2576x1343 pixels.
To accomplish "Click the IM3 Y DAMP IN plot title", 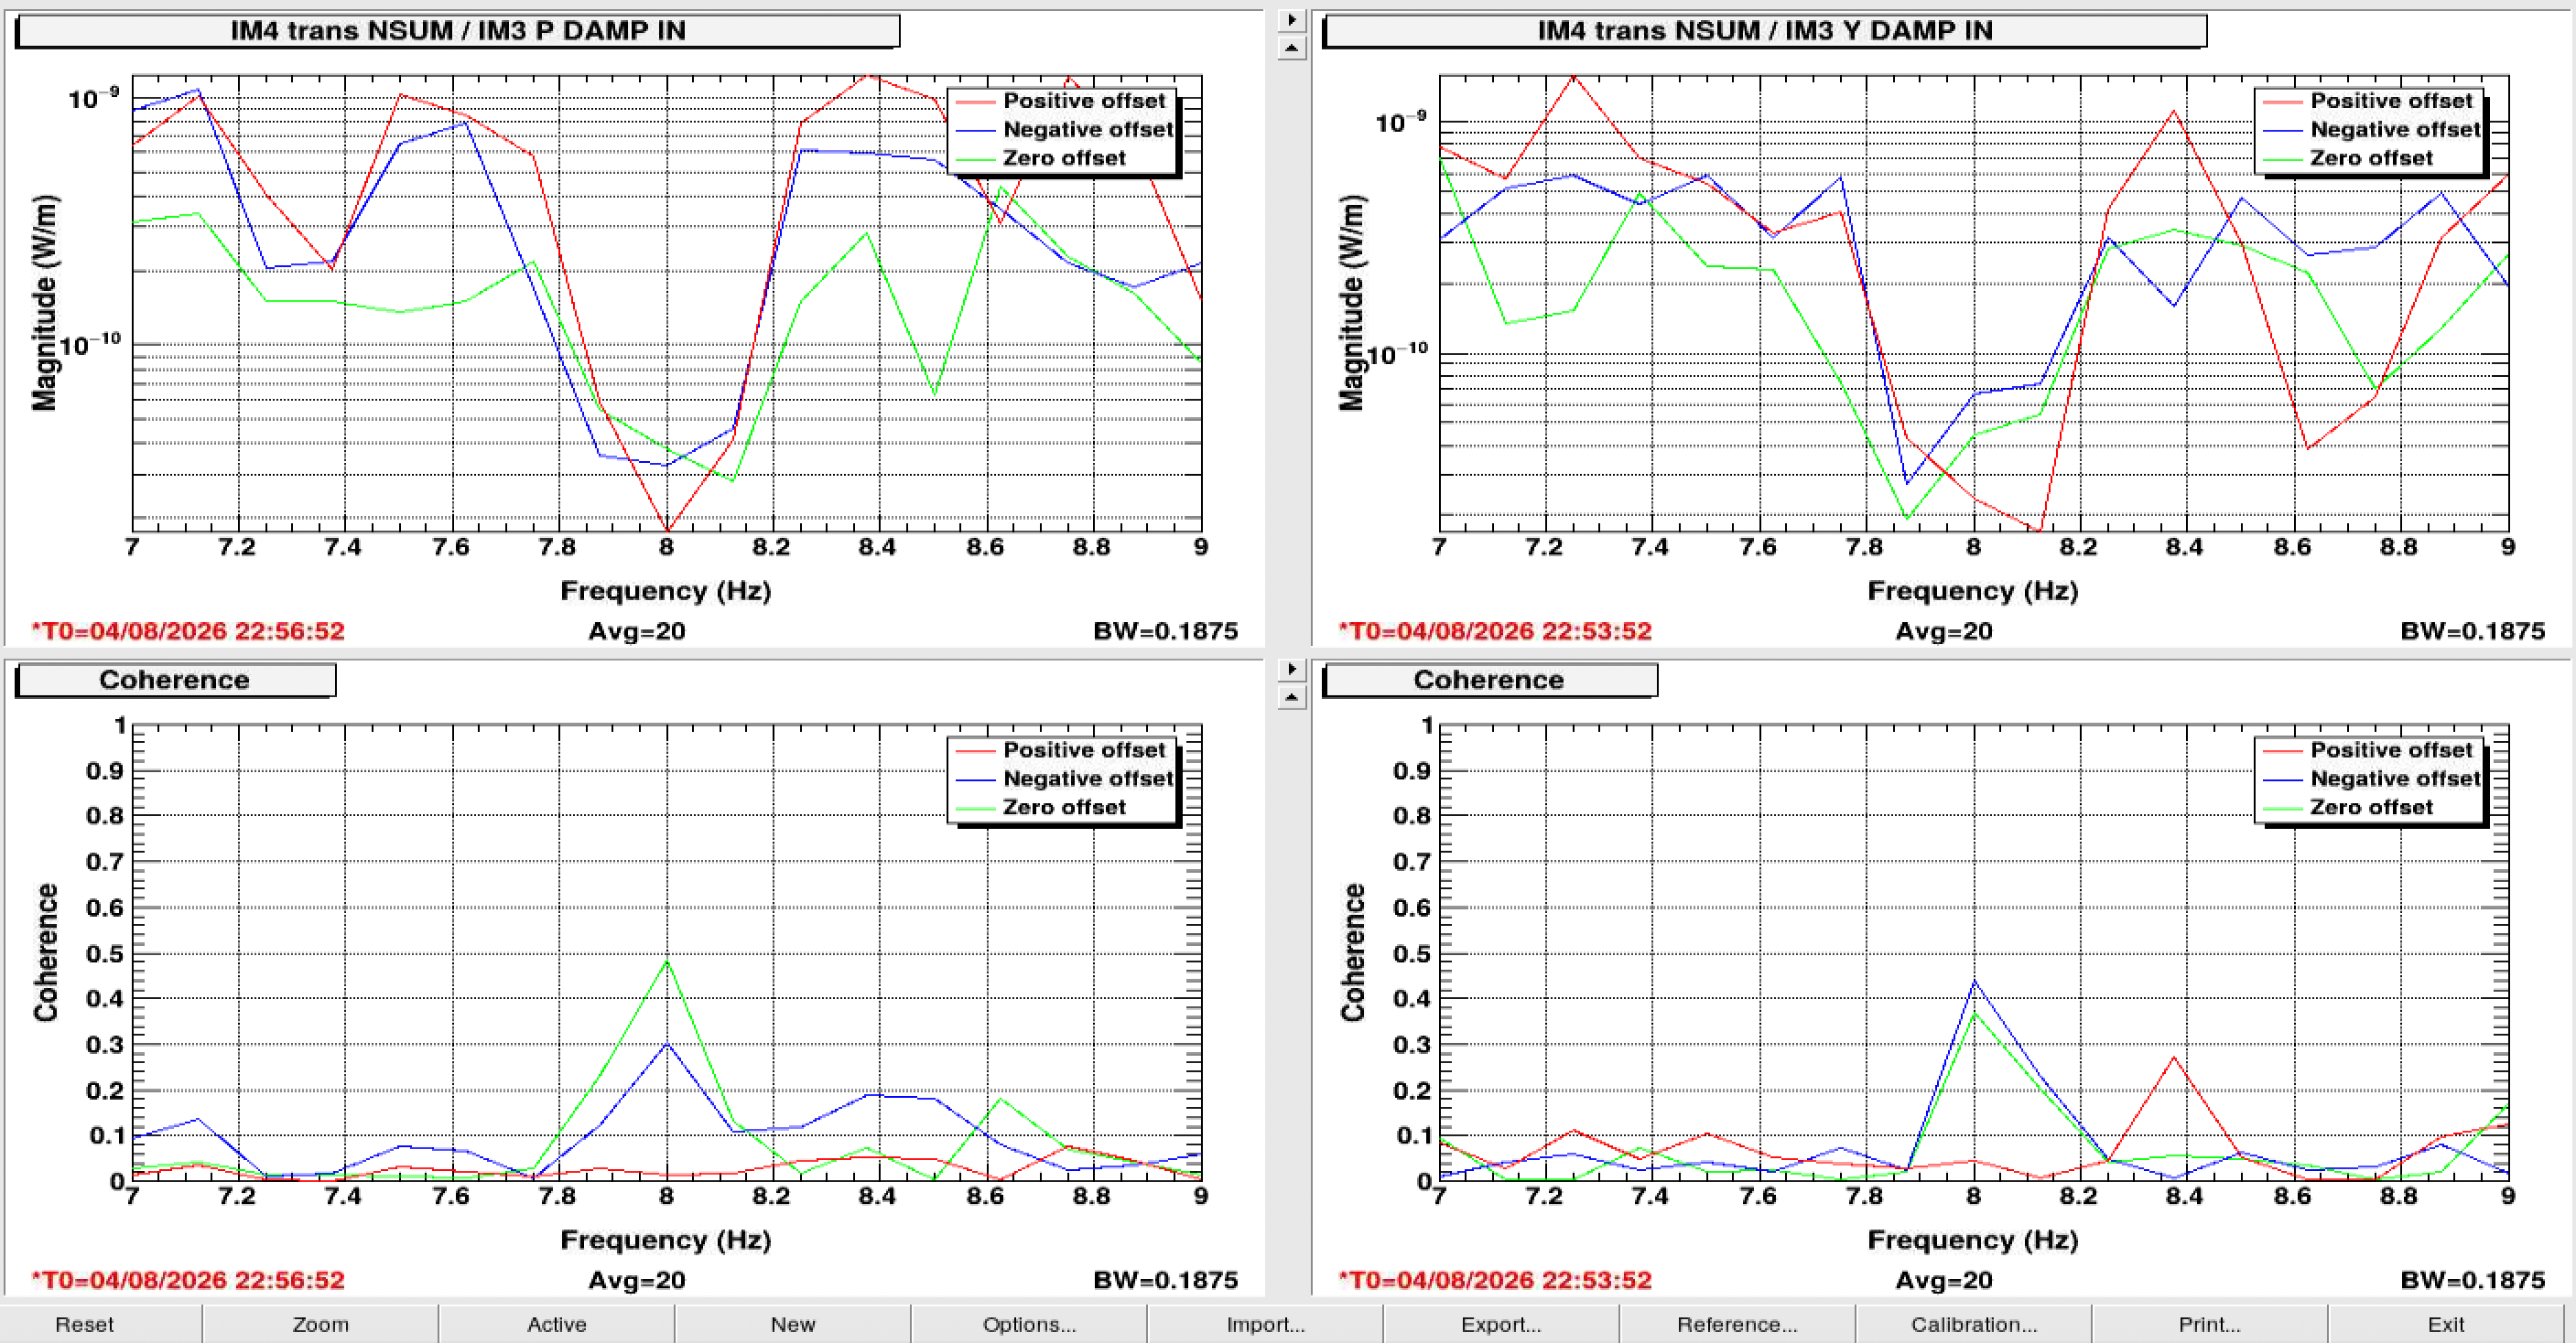I will click(x=1764, y=31).
